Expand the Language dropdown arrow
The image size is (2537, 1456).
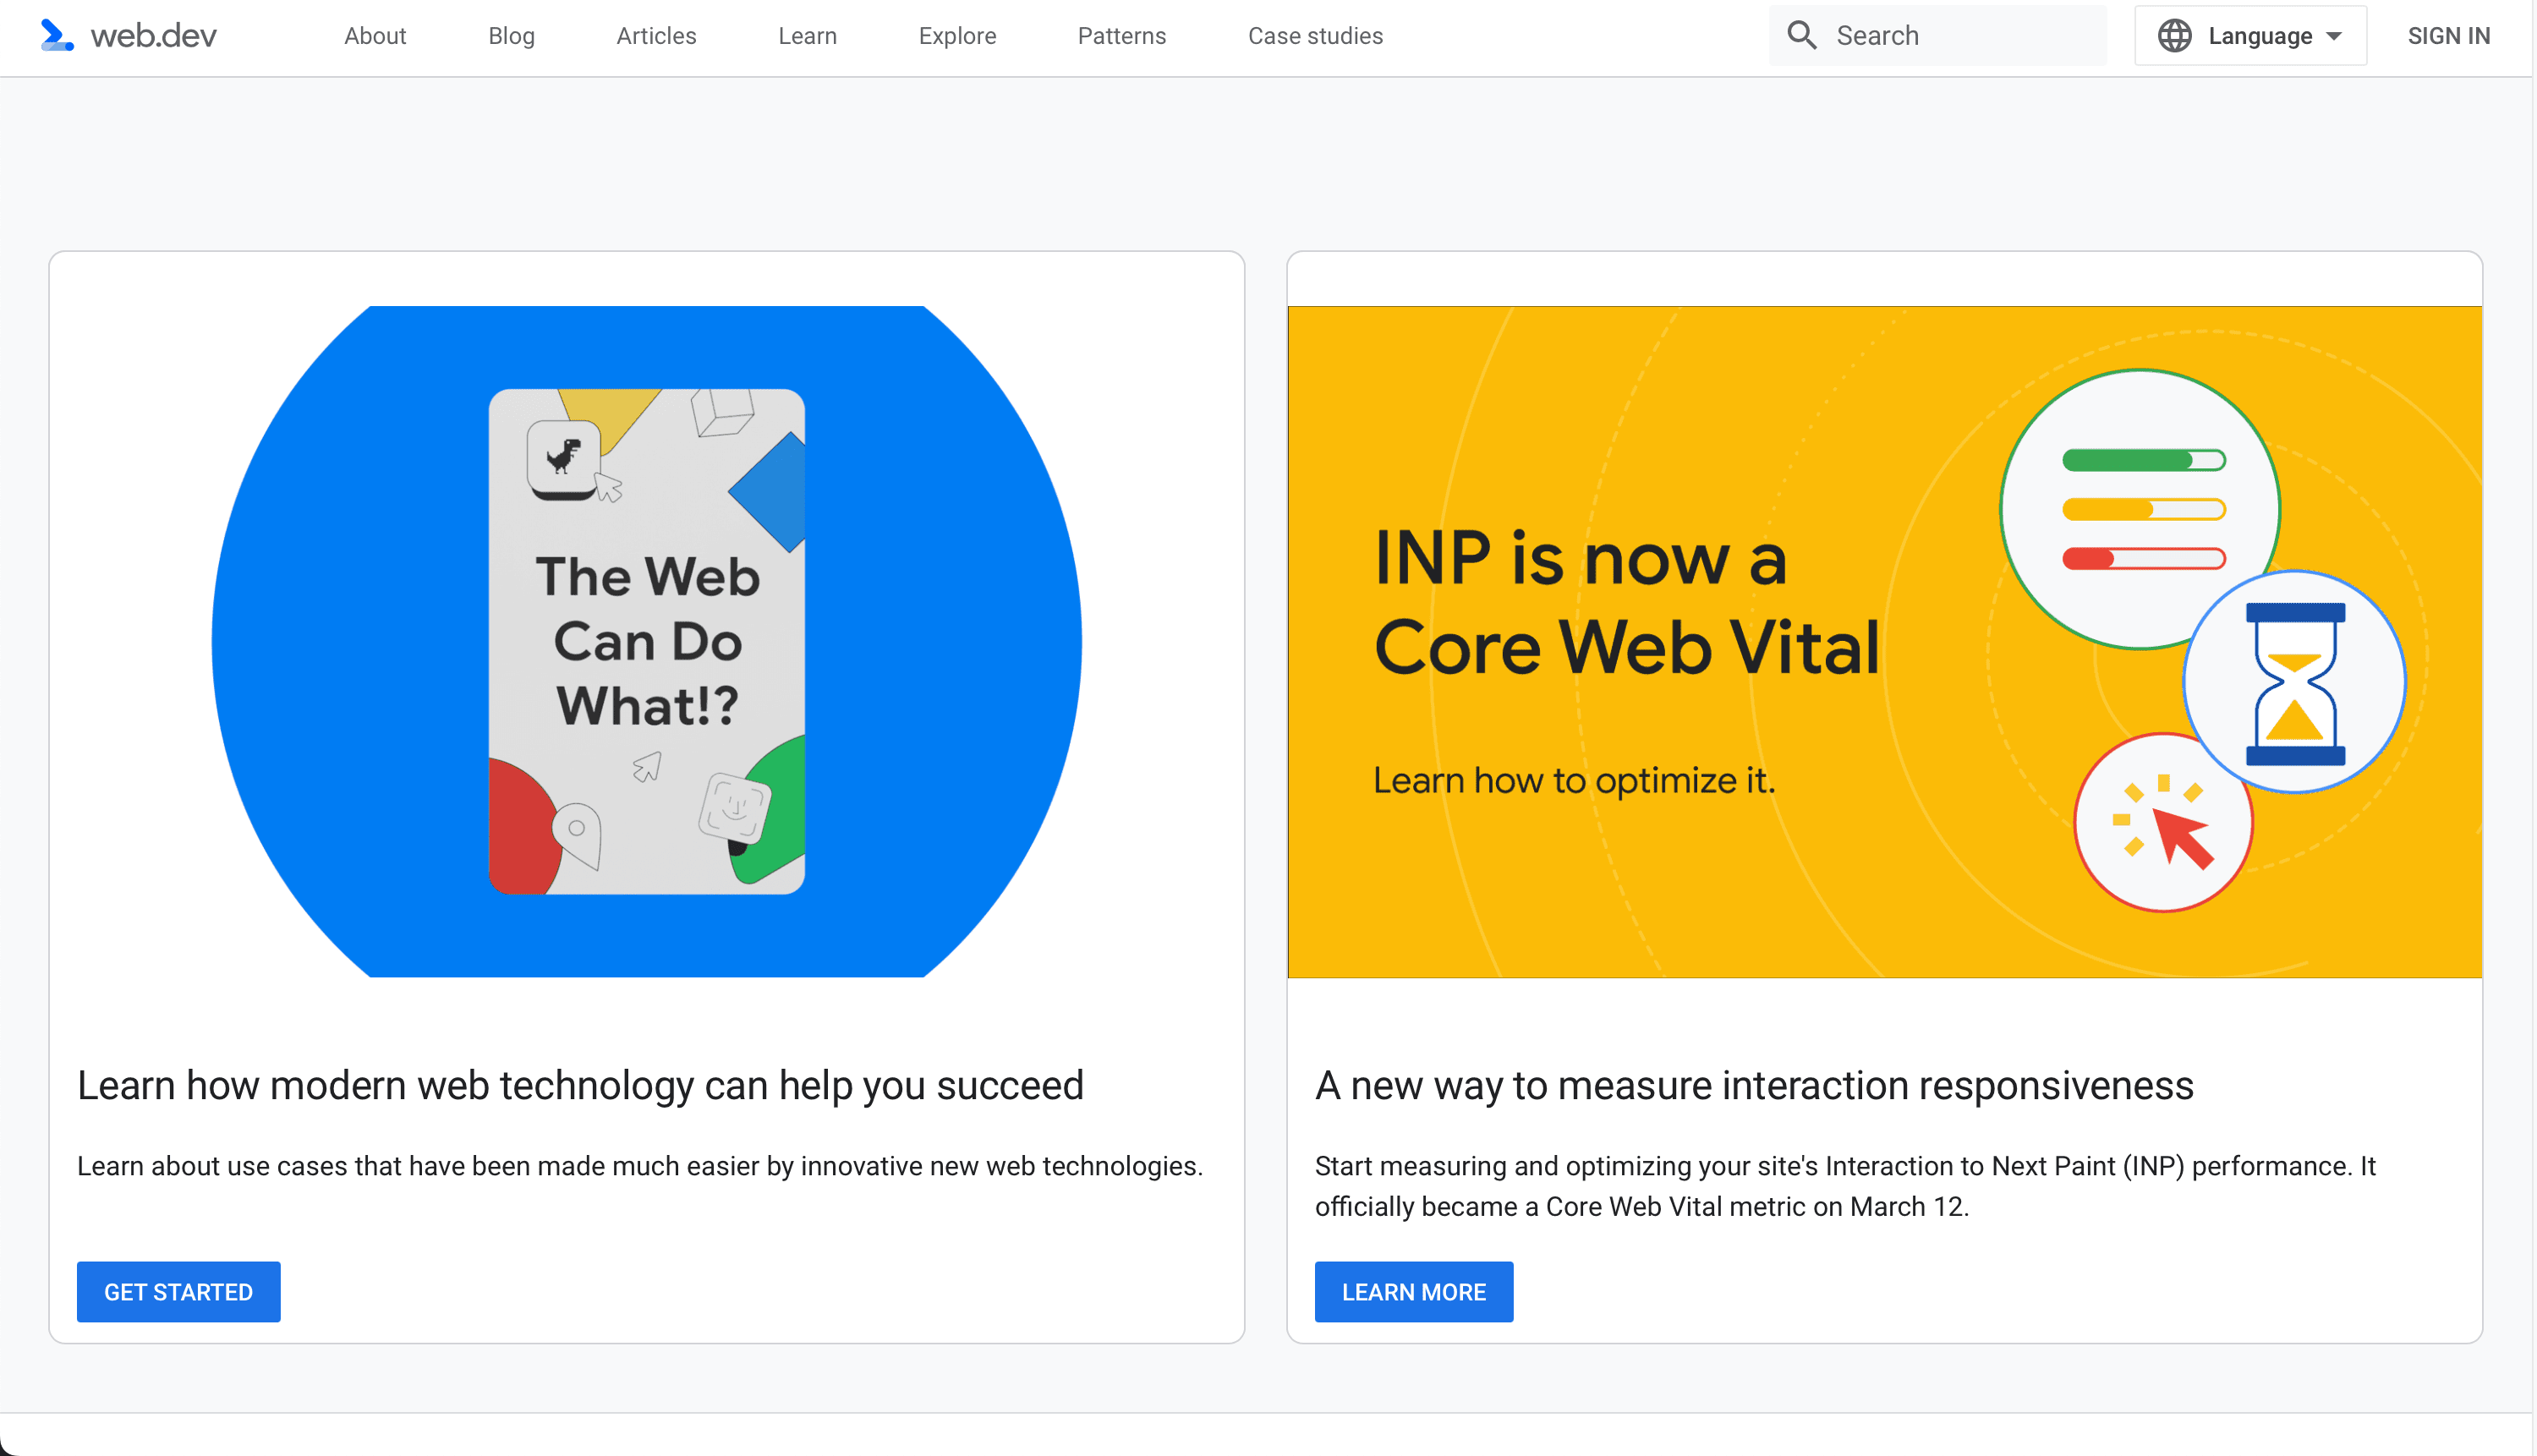tap(2334, 36)
